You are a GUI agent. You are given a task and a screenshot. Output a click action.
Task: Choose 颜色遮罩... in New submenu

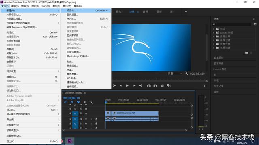point(86,74)
